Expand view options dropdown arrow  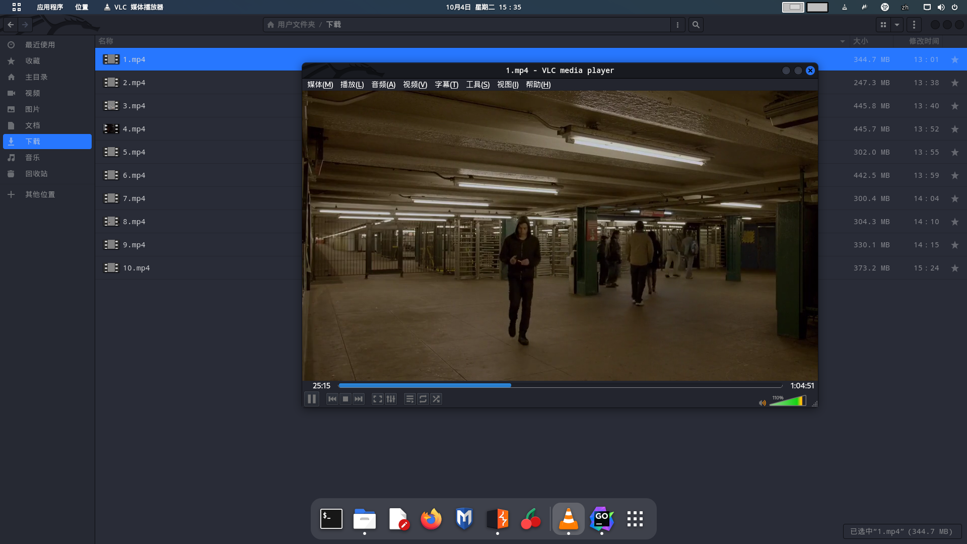click(x=897, y=25)
